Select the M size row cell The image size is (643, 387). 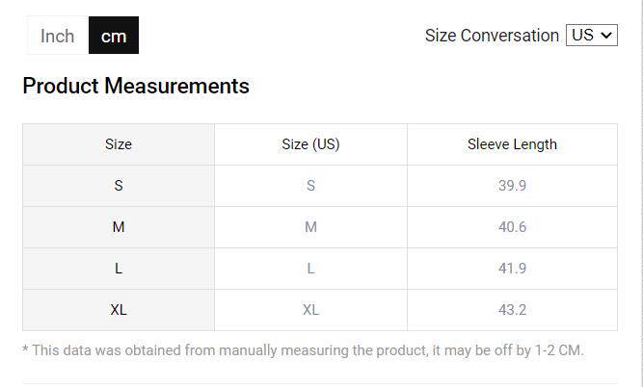(x=119, y=227)
